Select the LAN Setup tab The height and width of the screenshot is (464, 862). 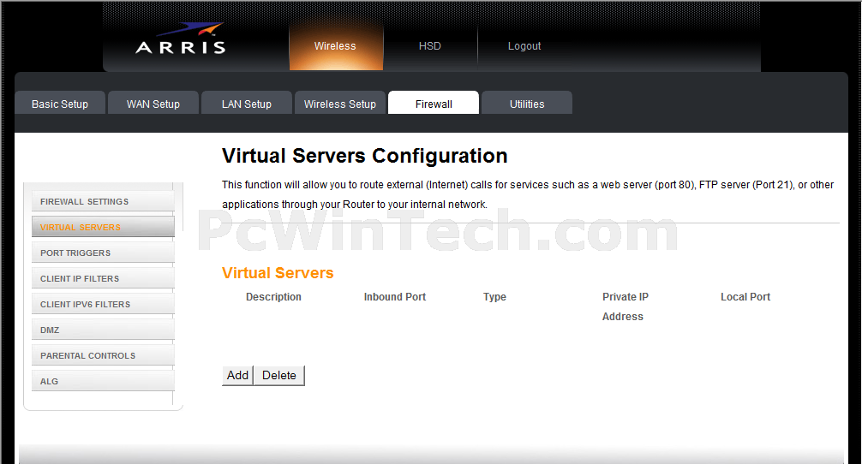(x=247, y=104)
